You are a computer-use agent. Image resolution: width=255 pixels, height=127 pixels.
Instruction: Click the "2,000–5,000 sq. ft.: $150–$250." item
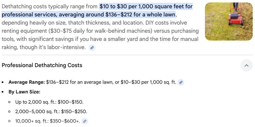coord(51,112)
